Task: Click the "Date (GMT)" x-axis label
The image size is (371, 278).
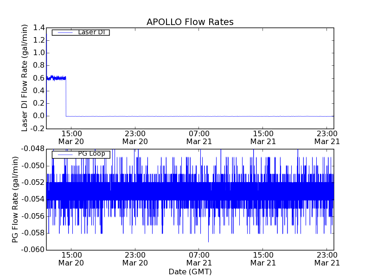Action: point(190,272)
